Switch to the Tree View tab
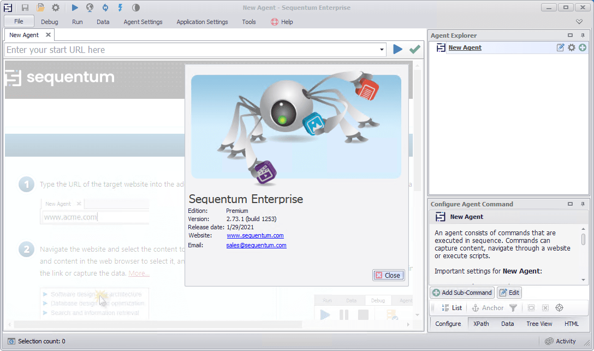The height and width of the screenshot is (351, 594). pos(539,324)
